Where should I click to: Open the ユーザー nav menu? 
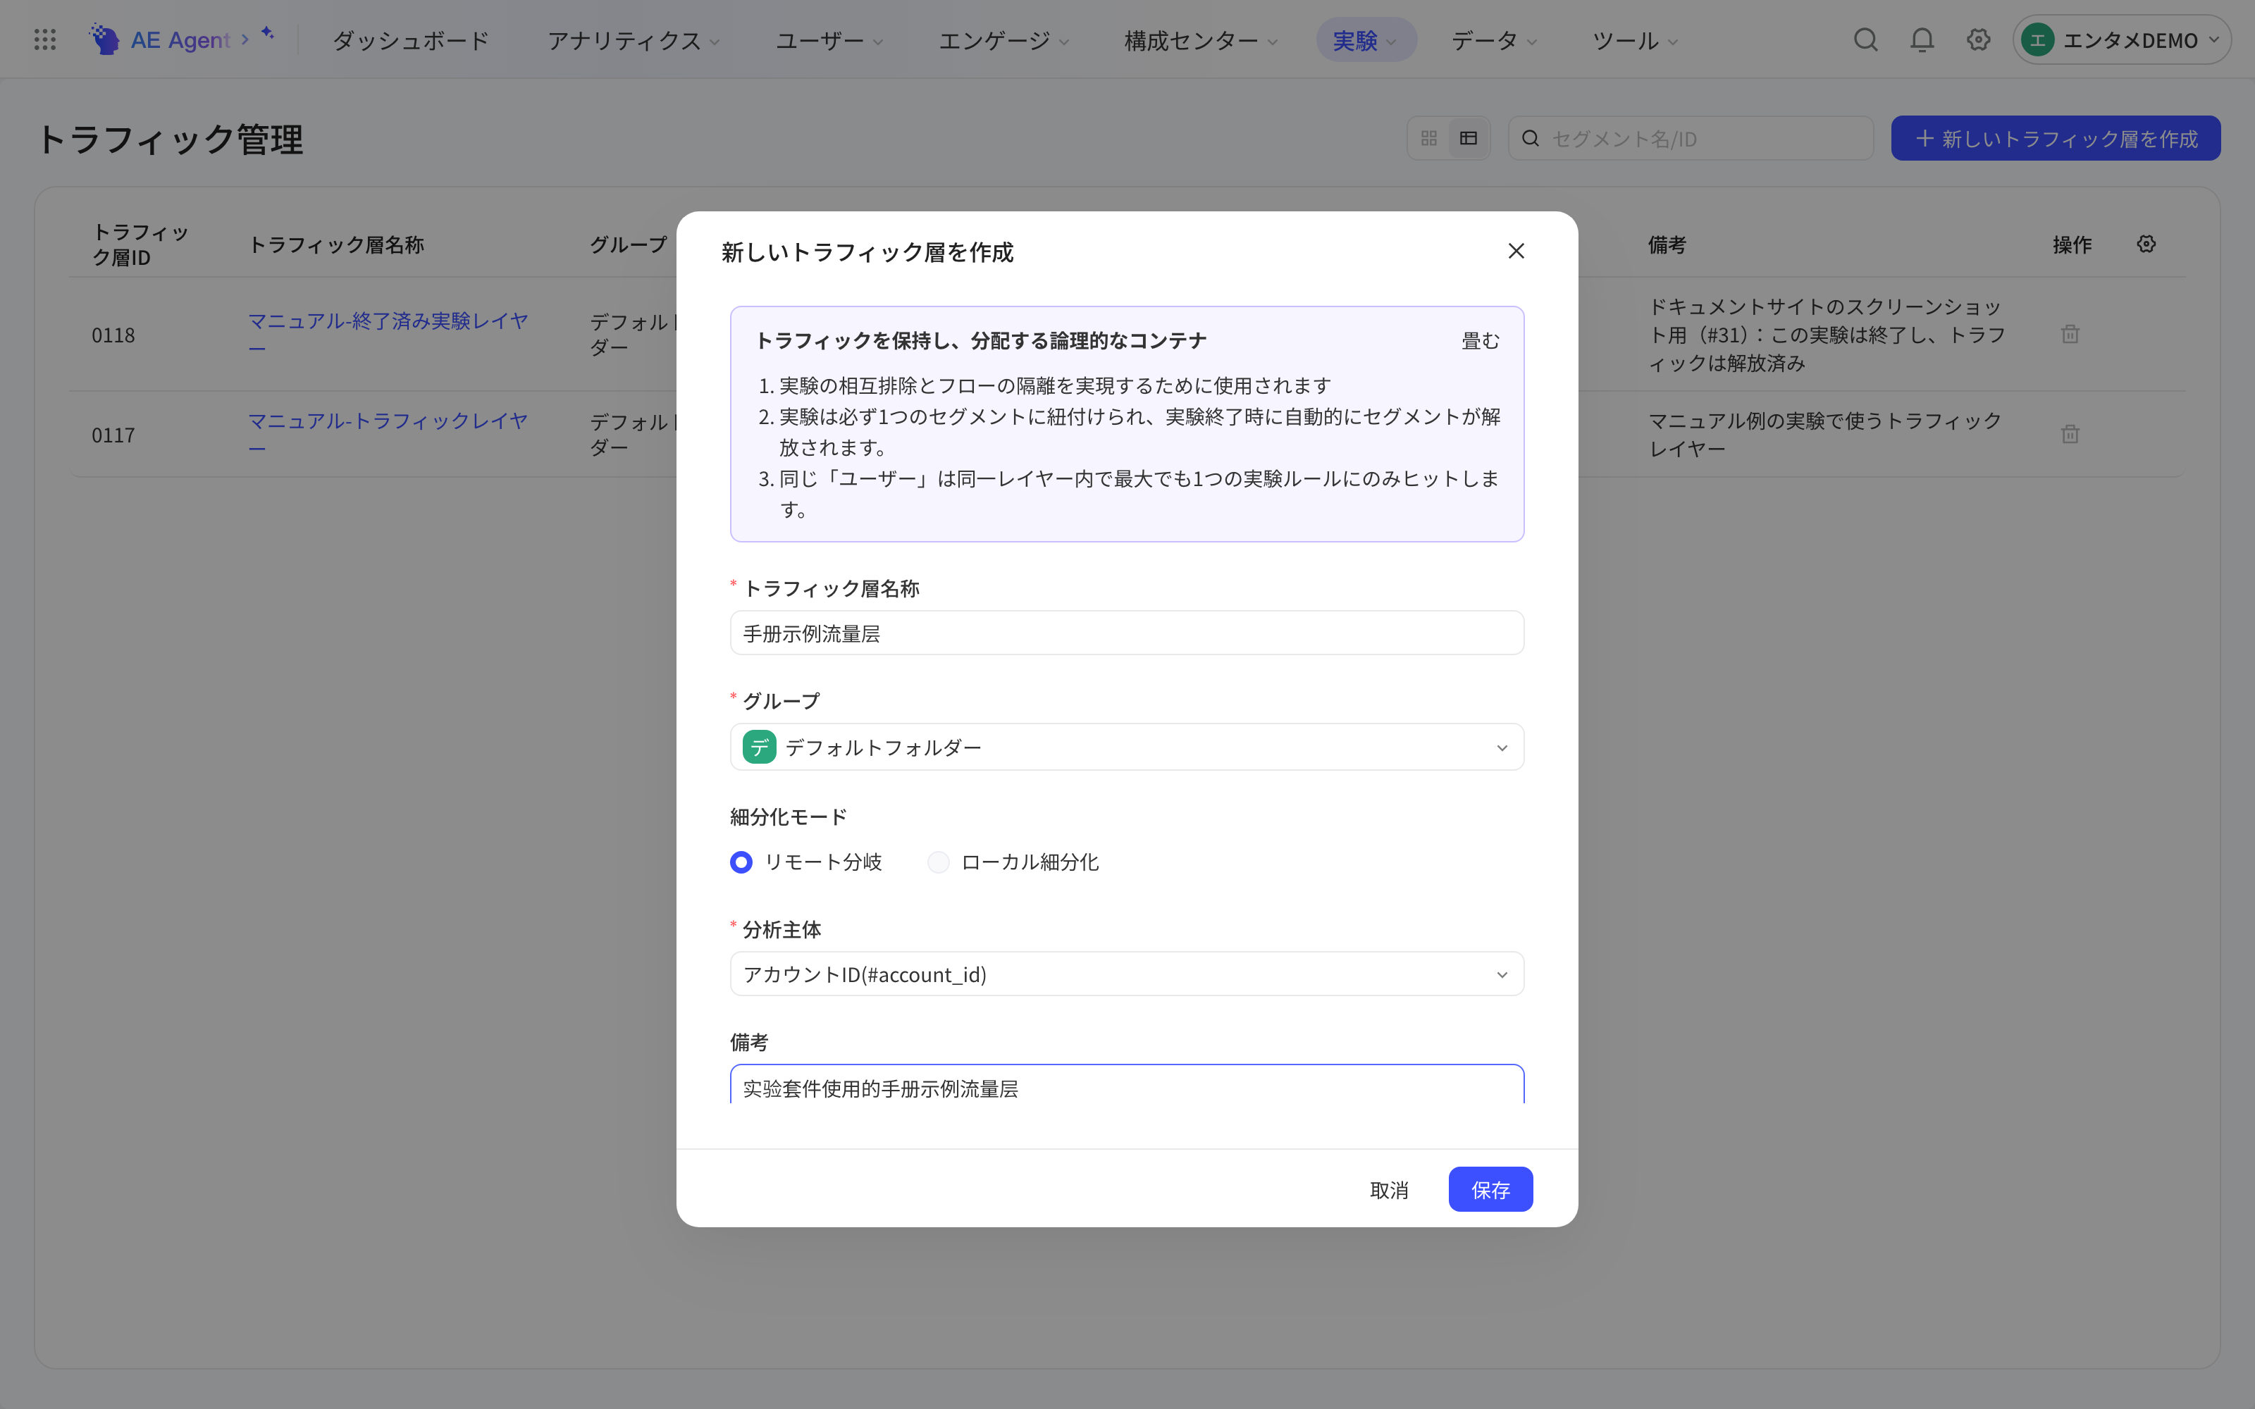pyautogui.click(x=829, y=40)
